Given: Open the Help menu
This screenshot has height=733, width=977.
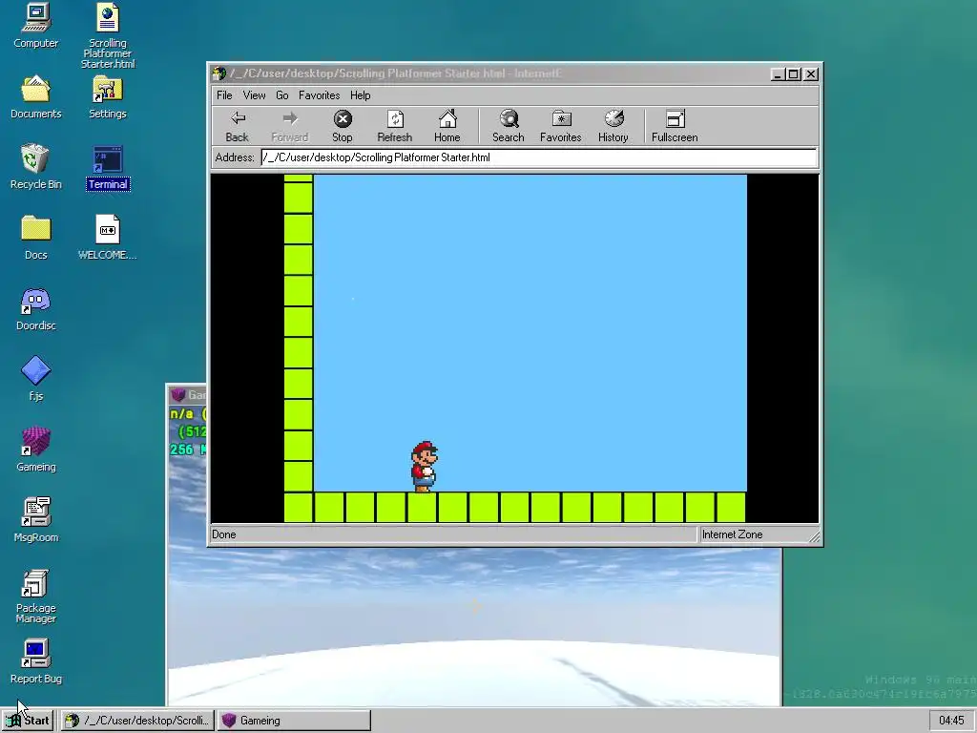Looking at the screenshot, I should pos(360,95).
